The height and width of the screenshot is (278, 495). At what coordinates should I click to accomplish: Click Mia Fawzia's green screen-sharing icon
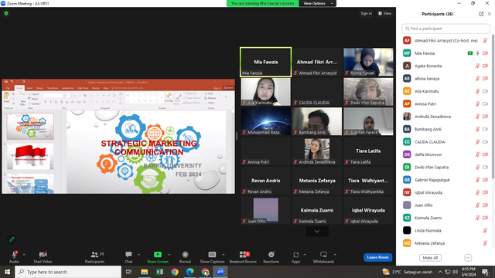pos(470,53)
